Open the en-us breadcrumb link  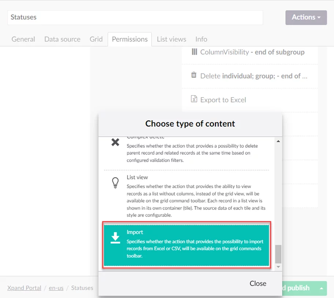[56, 288]
